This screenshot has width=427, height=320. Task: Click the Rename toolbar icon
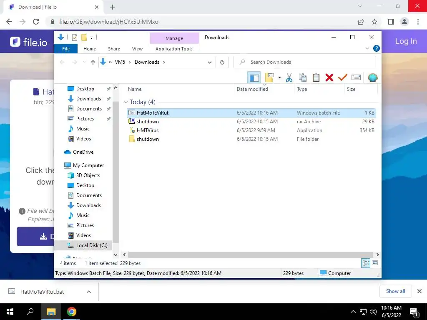[x=356, y=77]
